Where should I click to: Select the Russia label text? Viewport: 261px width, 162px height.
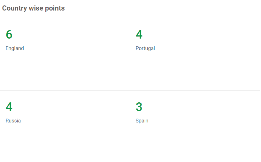tap(13, 121)
